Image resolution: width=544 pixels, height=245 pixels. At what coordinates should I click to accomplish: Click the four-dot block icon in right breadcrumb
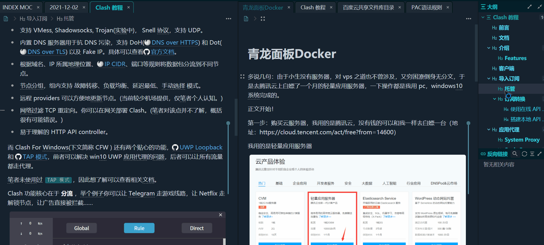[x=263, y=19]
